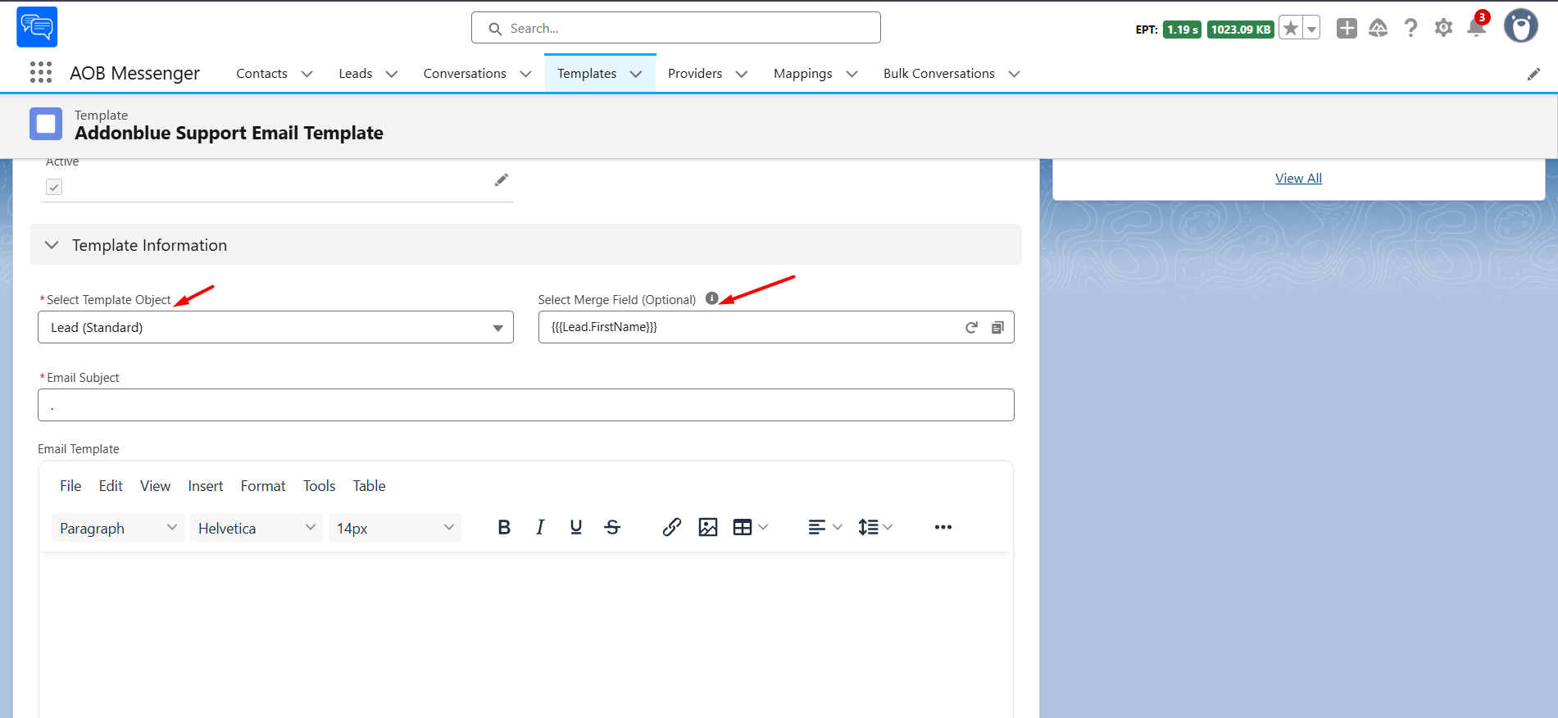Open the editor File menu
Viewport: 1558px width, 718px height.
(x=70, y=486)
